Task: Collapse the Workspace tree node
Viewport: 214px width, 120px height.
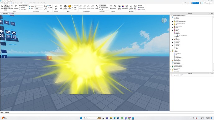Action: [171, 17]
